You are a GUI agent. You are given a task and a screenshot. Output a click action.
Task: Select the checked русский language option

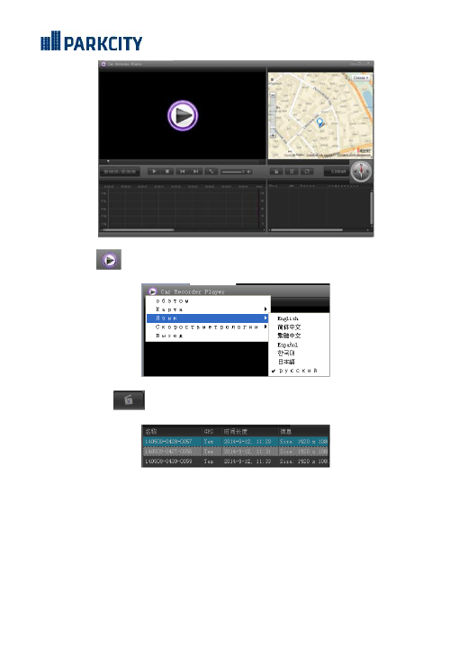pos(298,371)
